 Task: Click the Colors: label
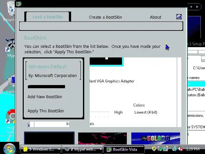point(139,105)
